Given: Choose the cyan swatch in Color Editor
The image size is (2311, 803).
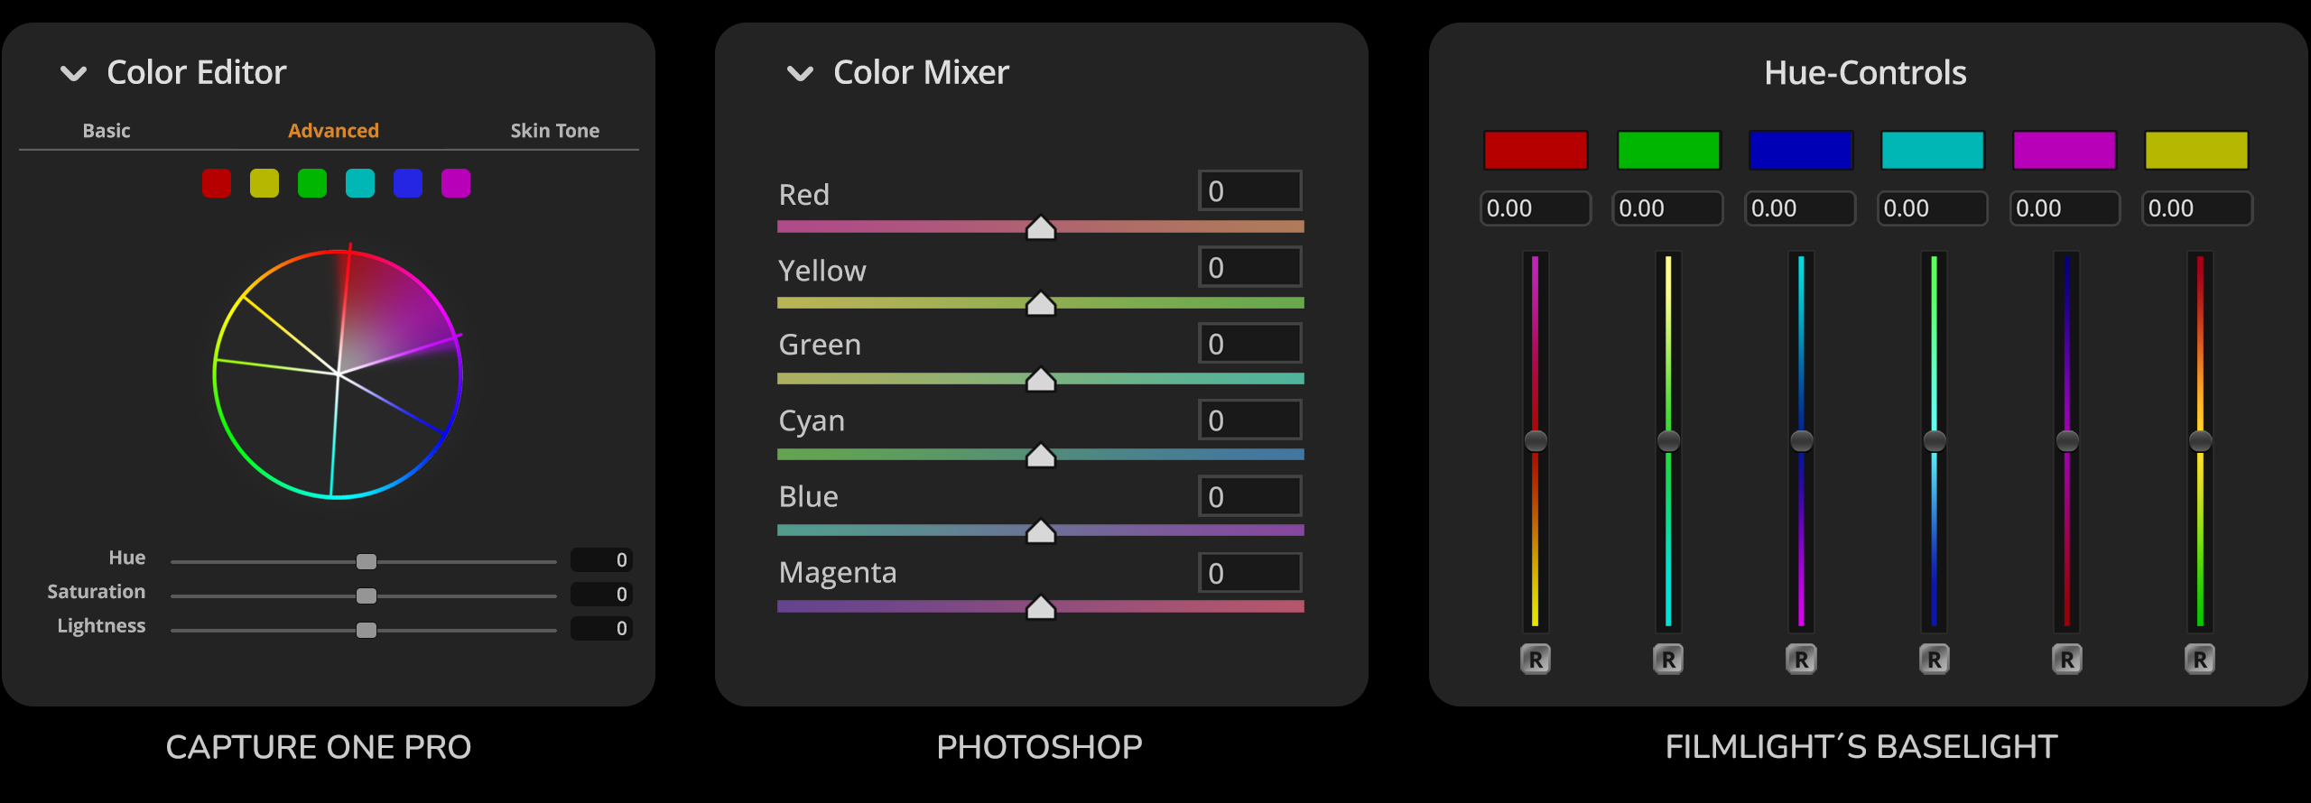Looking at the screenshot, I should click(x=360, y=183).
